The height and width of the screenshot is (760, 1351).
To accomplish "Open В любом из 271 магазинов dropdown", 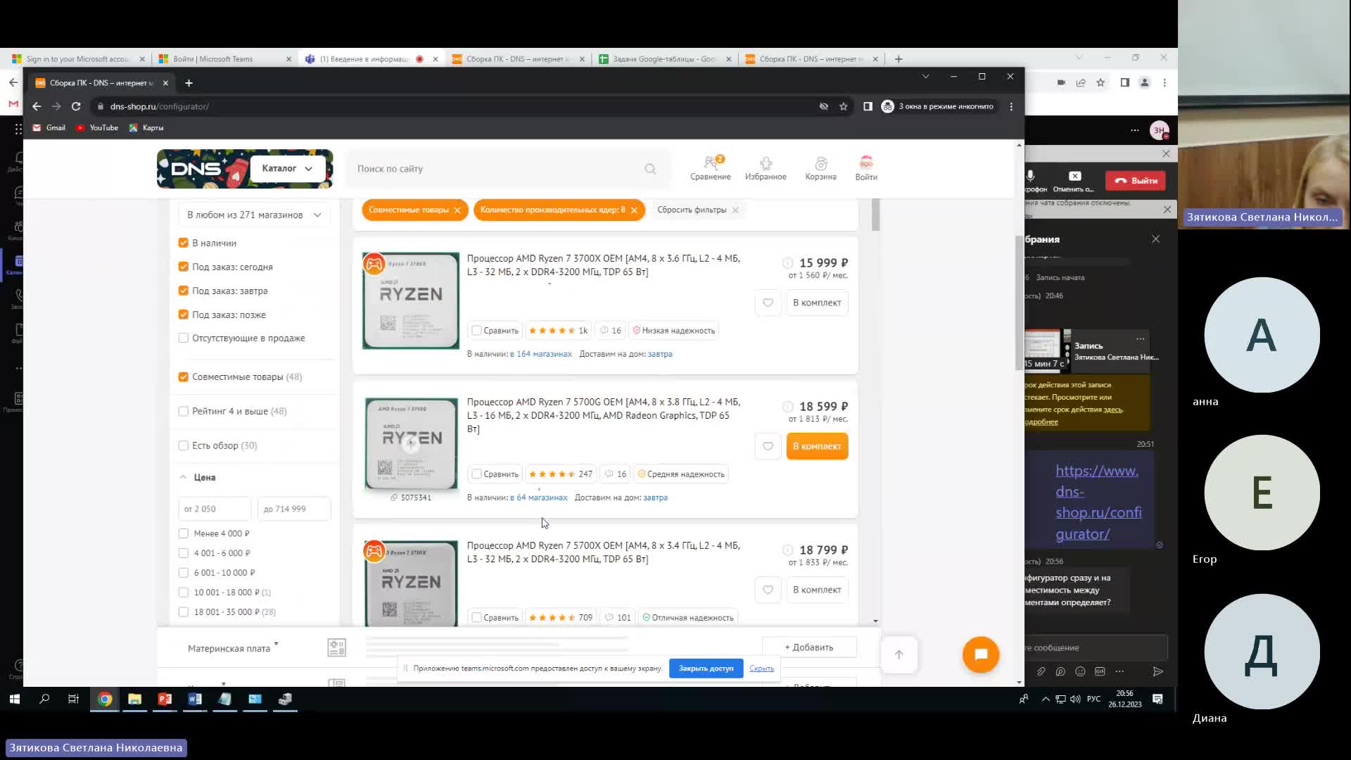I will coord(254,215).
